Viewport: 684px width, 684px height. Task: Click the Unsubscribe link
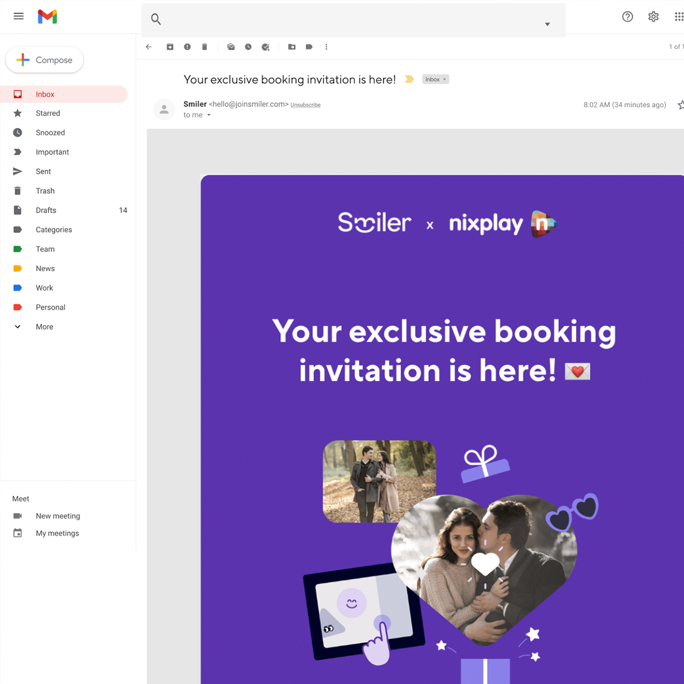pos(305,105)
